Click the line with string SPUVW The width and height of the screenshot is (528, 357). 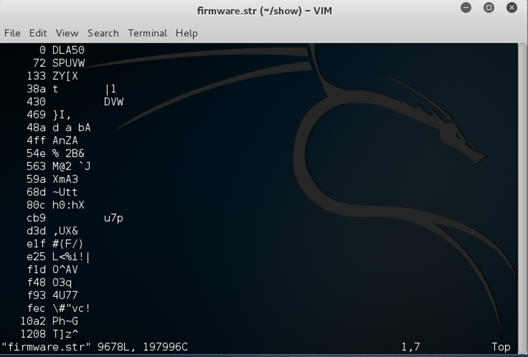pos(59,63)
